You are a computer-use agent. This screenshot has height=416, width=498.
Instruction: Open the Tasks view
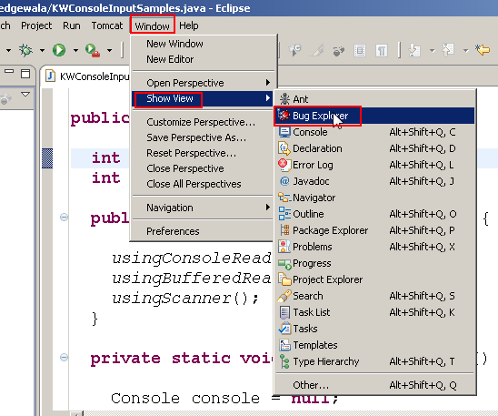click(375, 329)
